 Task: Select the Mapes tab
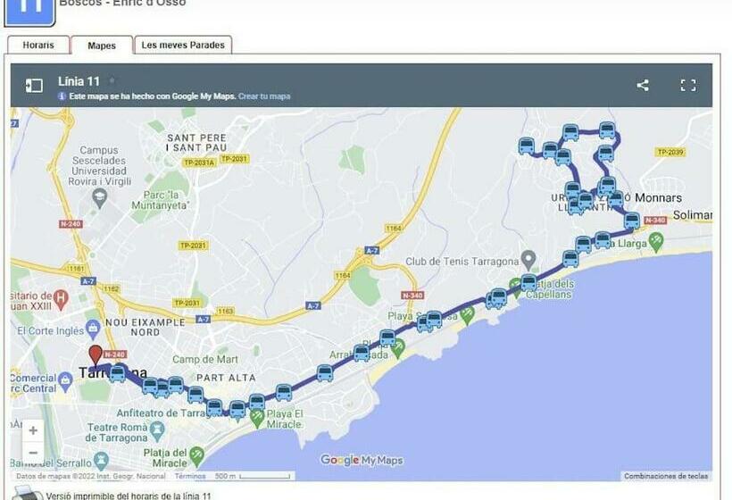101,46
